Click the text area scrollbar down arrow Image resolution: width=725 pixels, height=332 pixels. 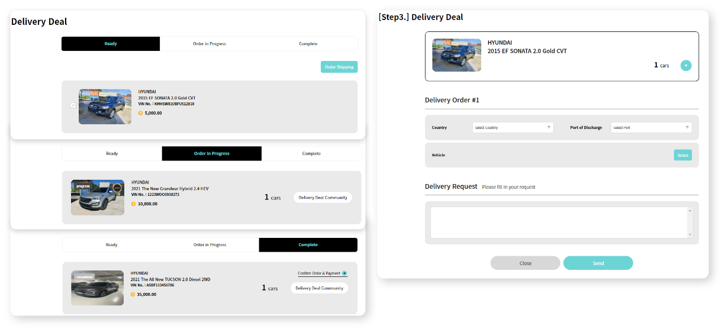689,235
